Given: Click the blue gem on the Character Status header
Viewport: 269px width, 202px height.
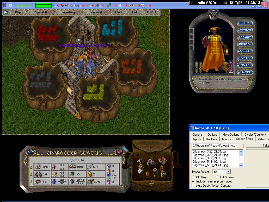Looking at the screenshot, I should pos(31,152).
